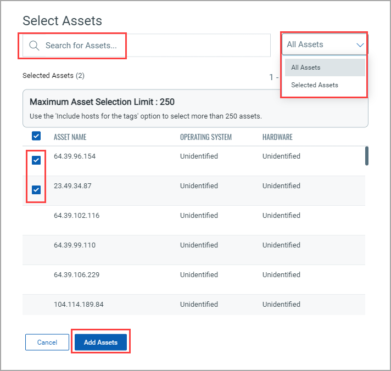Click the Cancel button

pyautogui.click(x=47, y=342)
